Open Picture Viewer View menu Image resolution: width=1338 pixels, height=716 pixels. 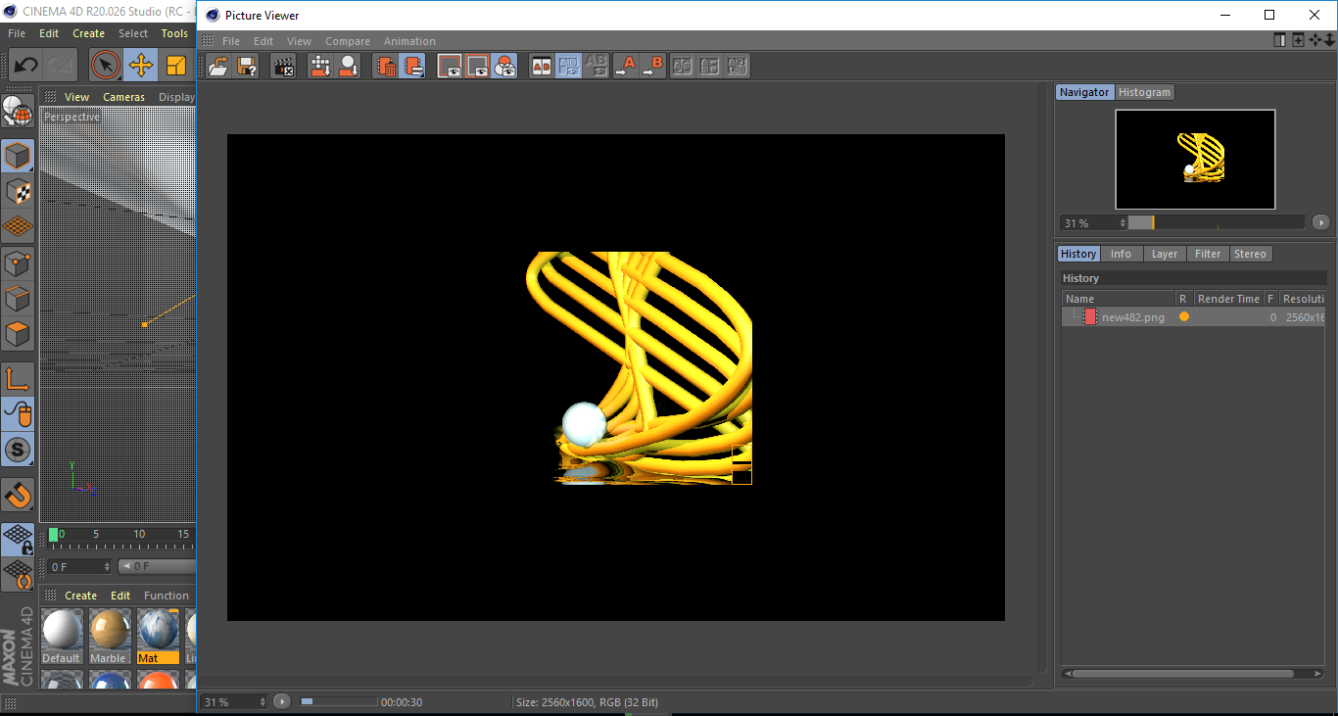[299, 41]
